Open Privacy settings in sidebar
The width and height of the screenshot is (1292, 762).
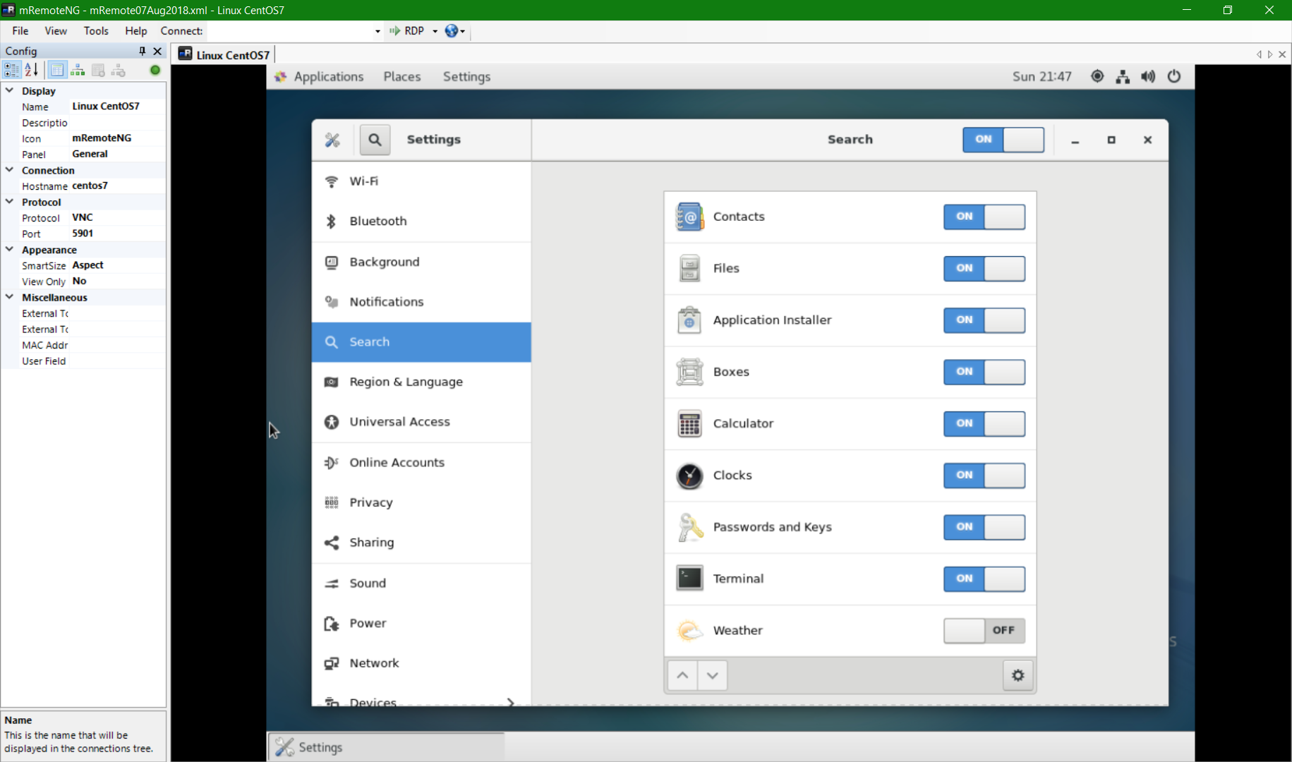pos(421,502)
